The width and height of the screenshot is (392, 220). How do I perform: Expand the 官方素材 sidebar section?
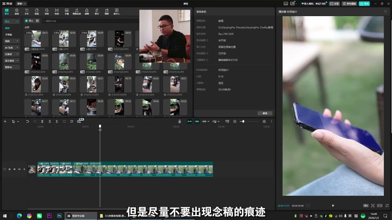click(x=11, y=61)
